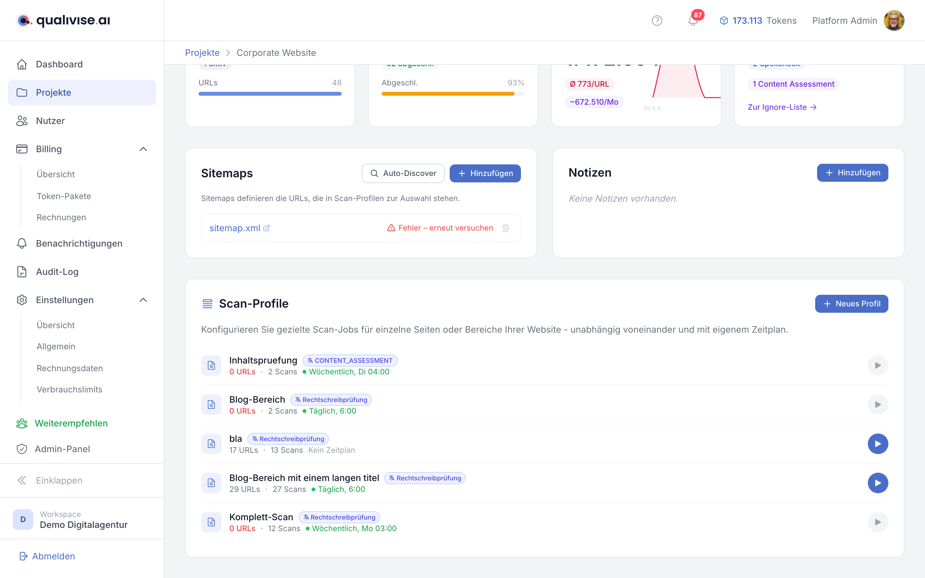Click Komplett-Scan profile file icon
The height and width of the screenshot is (578, 925).
[x=211, y=522]
